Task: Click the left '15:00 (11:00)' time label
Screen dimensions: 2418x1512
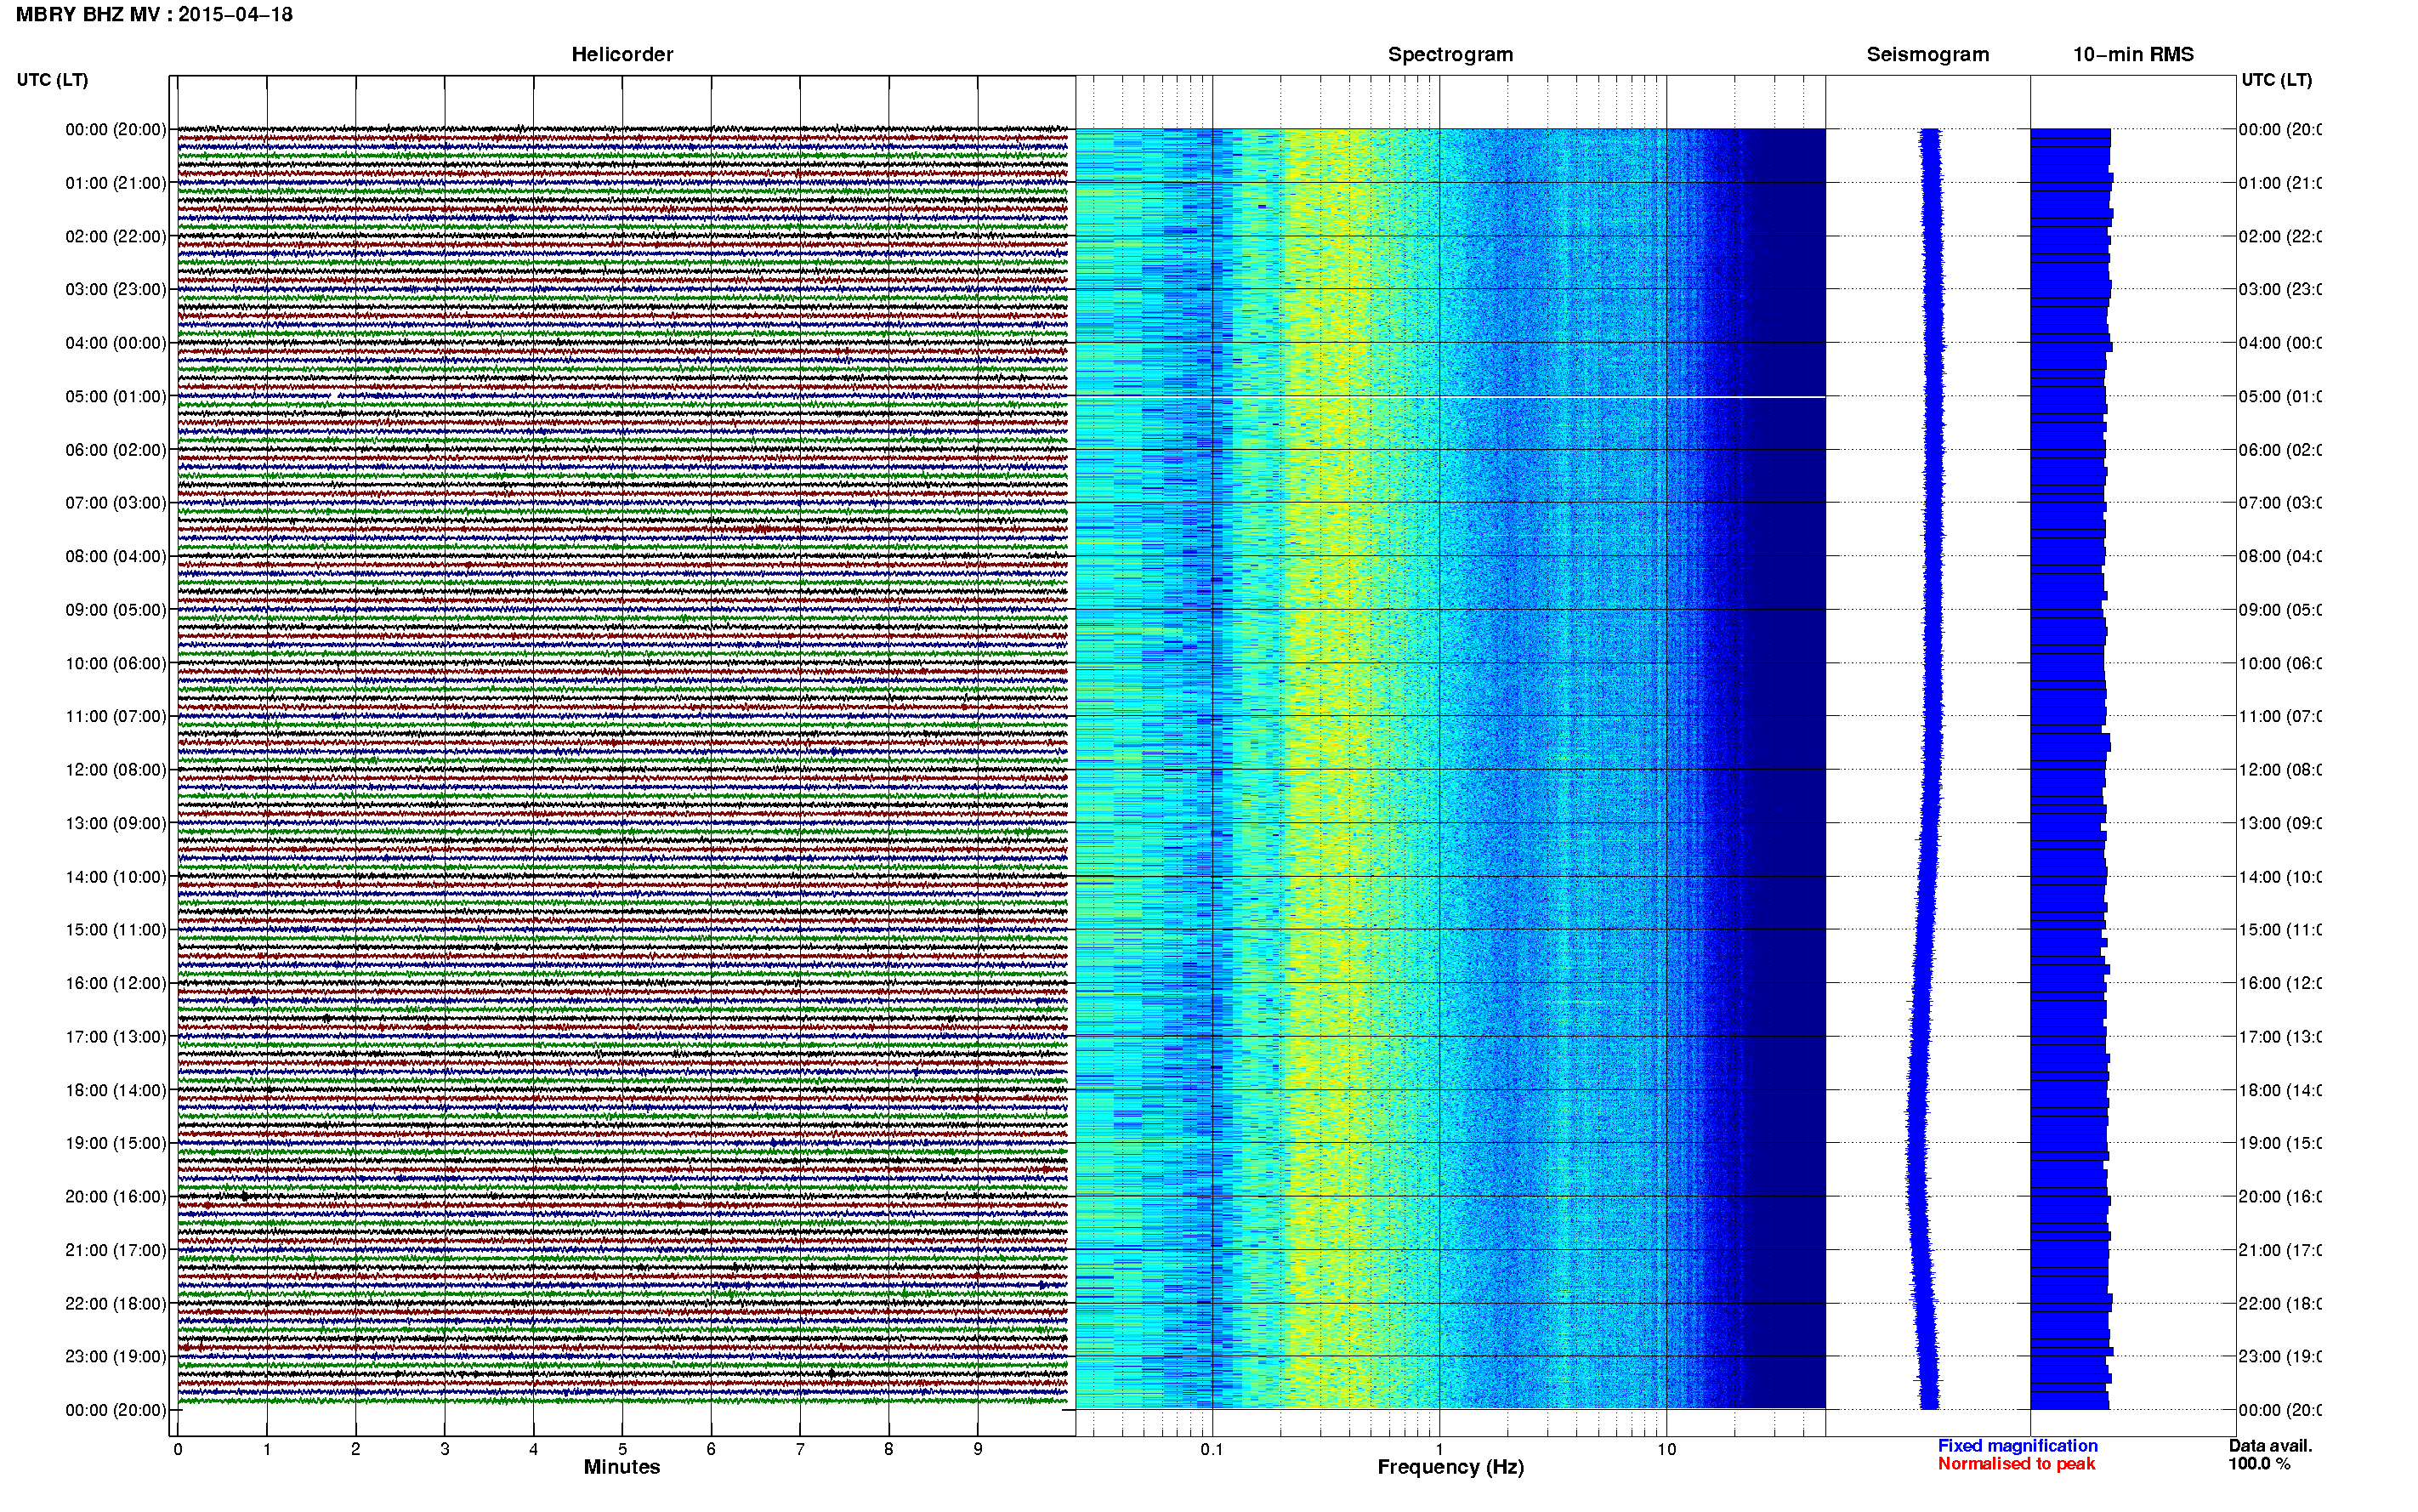Action: coord(116,930)
